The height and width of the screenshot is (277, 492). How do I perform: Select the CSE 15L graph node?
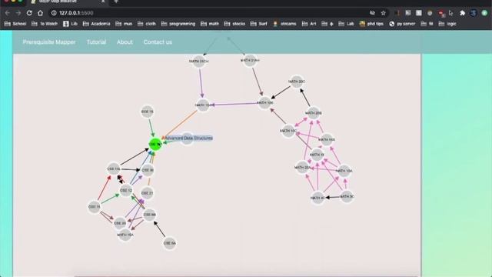coord(114,169)
